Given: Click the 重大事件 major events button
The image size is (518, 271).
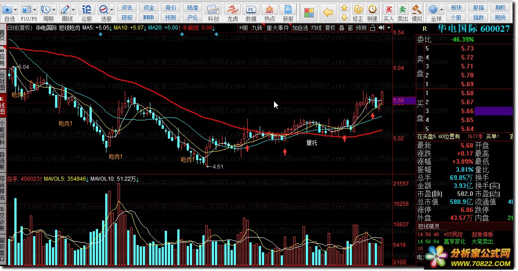Looking at the screenshot, I should pos(278,28).
